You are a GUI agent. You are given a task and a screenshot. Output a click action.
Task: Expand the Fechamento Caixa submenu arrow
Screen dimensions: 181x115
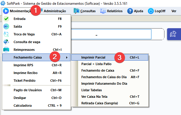click(67, 57)
